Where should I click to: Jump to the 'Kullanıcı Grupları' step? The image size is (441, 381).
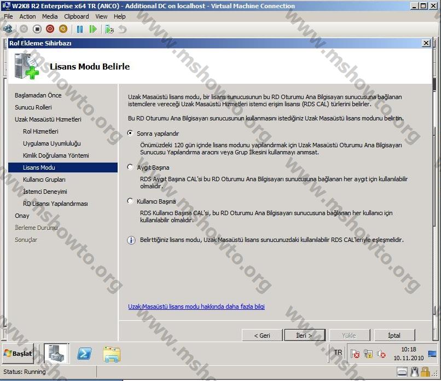coord(44,180)
